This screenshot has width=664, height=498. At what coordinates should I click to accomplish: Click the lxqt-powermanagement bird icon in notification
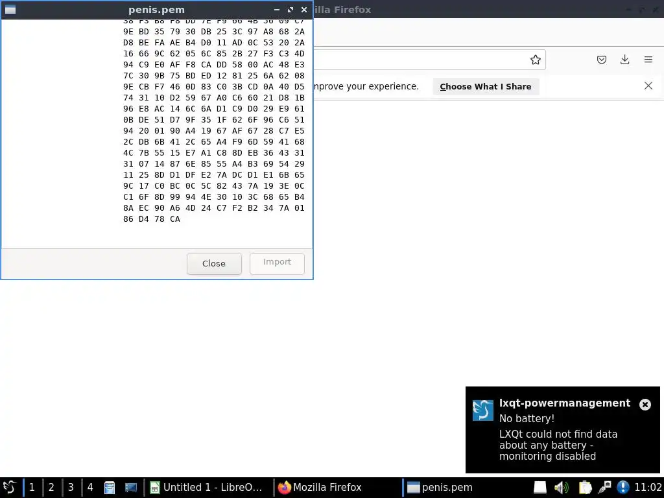pyautogui.click(x=482, y=410)
